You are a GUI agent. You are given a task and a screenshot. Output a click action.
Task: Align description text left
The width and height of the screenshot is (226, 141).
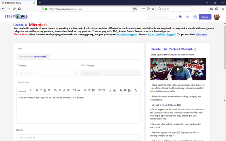(x=55, y=90)
